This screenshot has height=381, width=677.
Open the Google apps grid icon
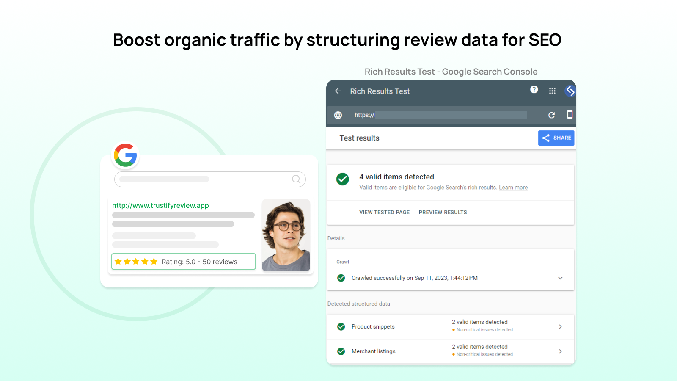(552, 90)
